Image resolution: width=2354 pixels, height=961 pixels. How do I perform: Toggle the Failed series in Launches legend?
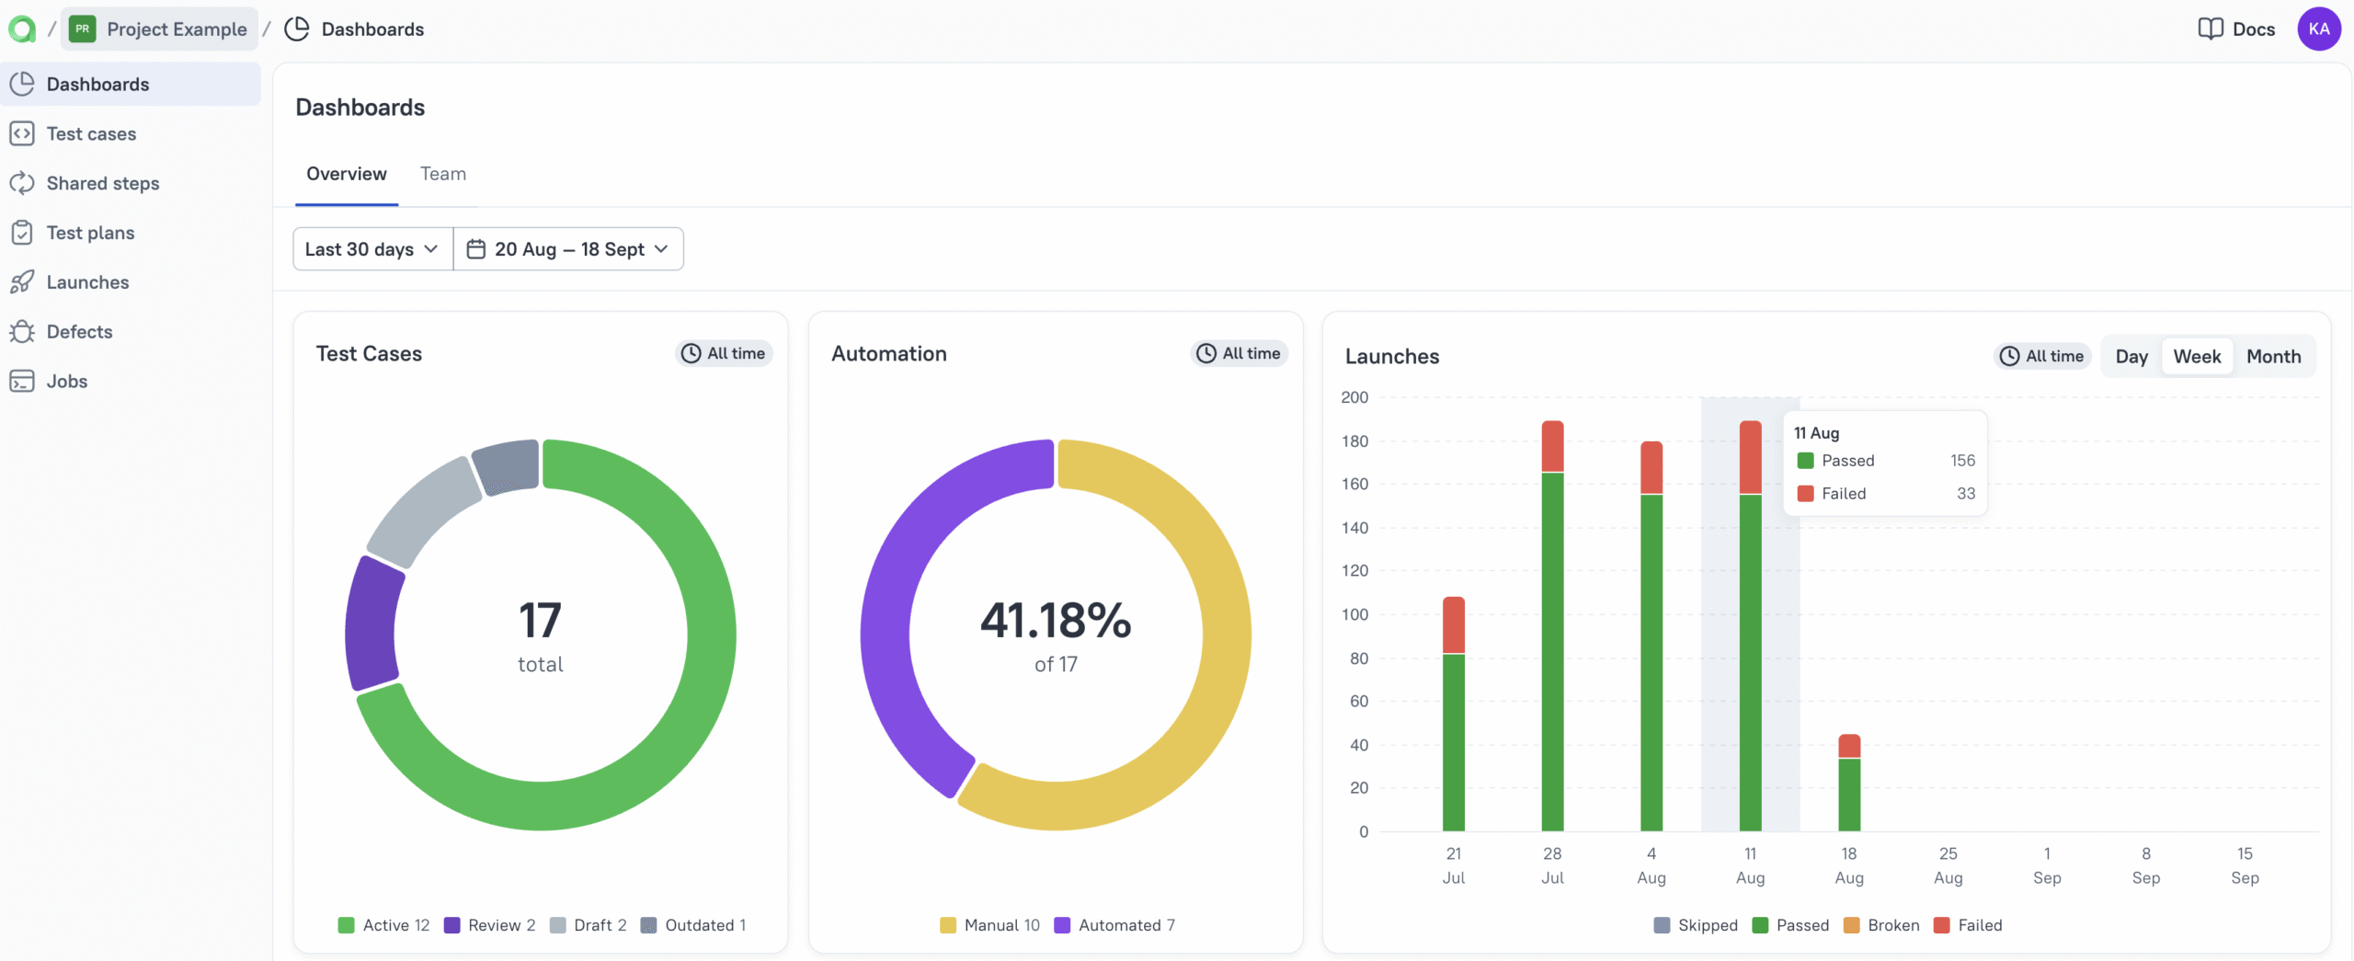[x=1970, y=925]
